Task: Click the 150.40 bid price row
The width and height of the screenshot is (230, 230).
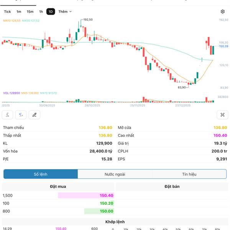Action: 104,195
